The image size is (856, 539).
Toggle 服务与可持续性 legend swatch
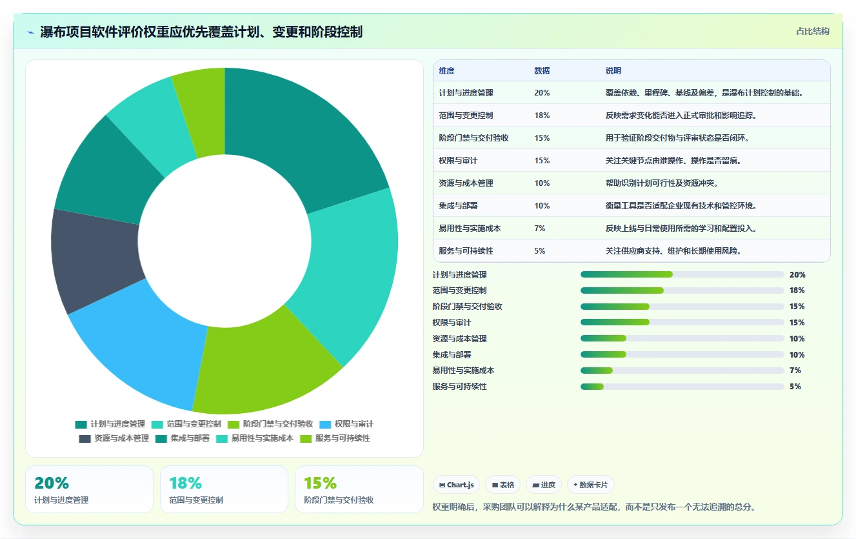coord(306,438)
